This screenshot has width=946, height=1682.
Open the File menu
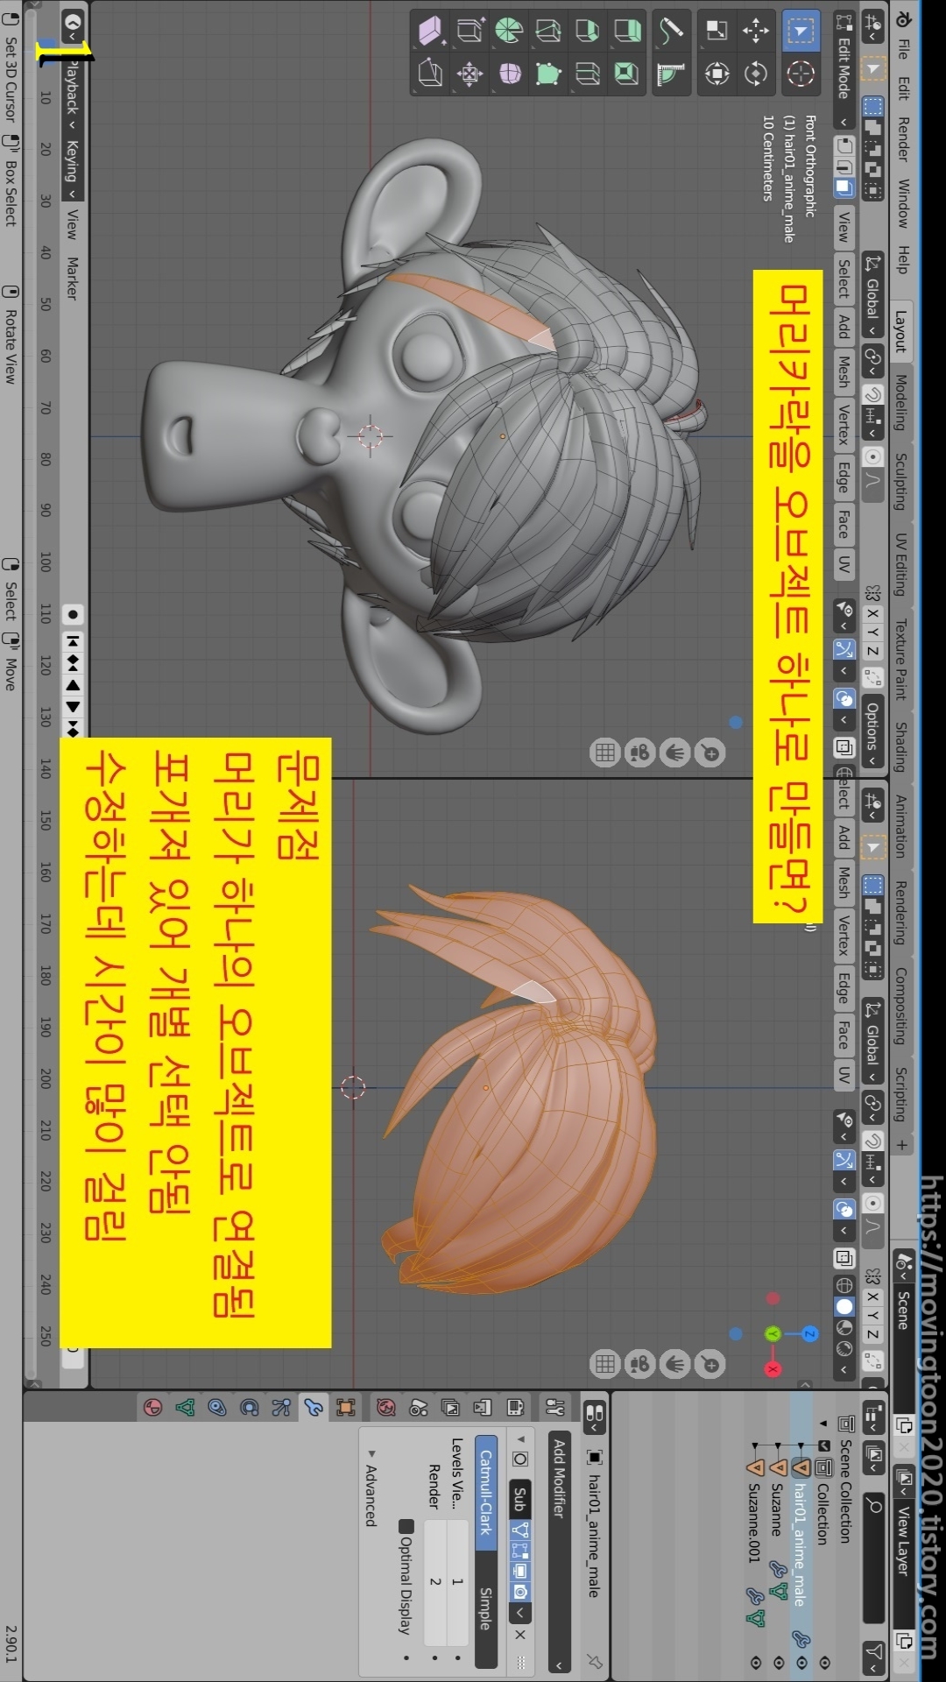pyautogui.click(x=903, y=49)
